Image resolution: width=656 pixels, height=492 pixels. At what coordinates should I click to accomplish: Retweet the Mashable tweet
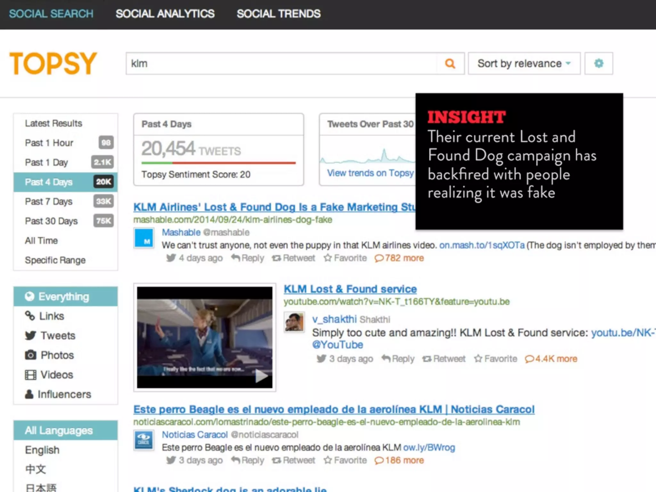294,258
